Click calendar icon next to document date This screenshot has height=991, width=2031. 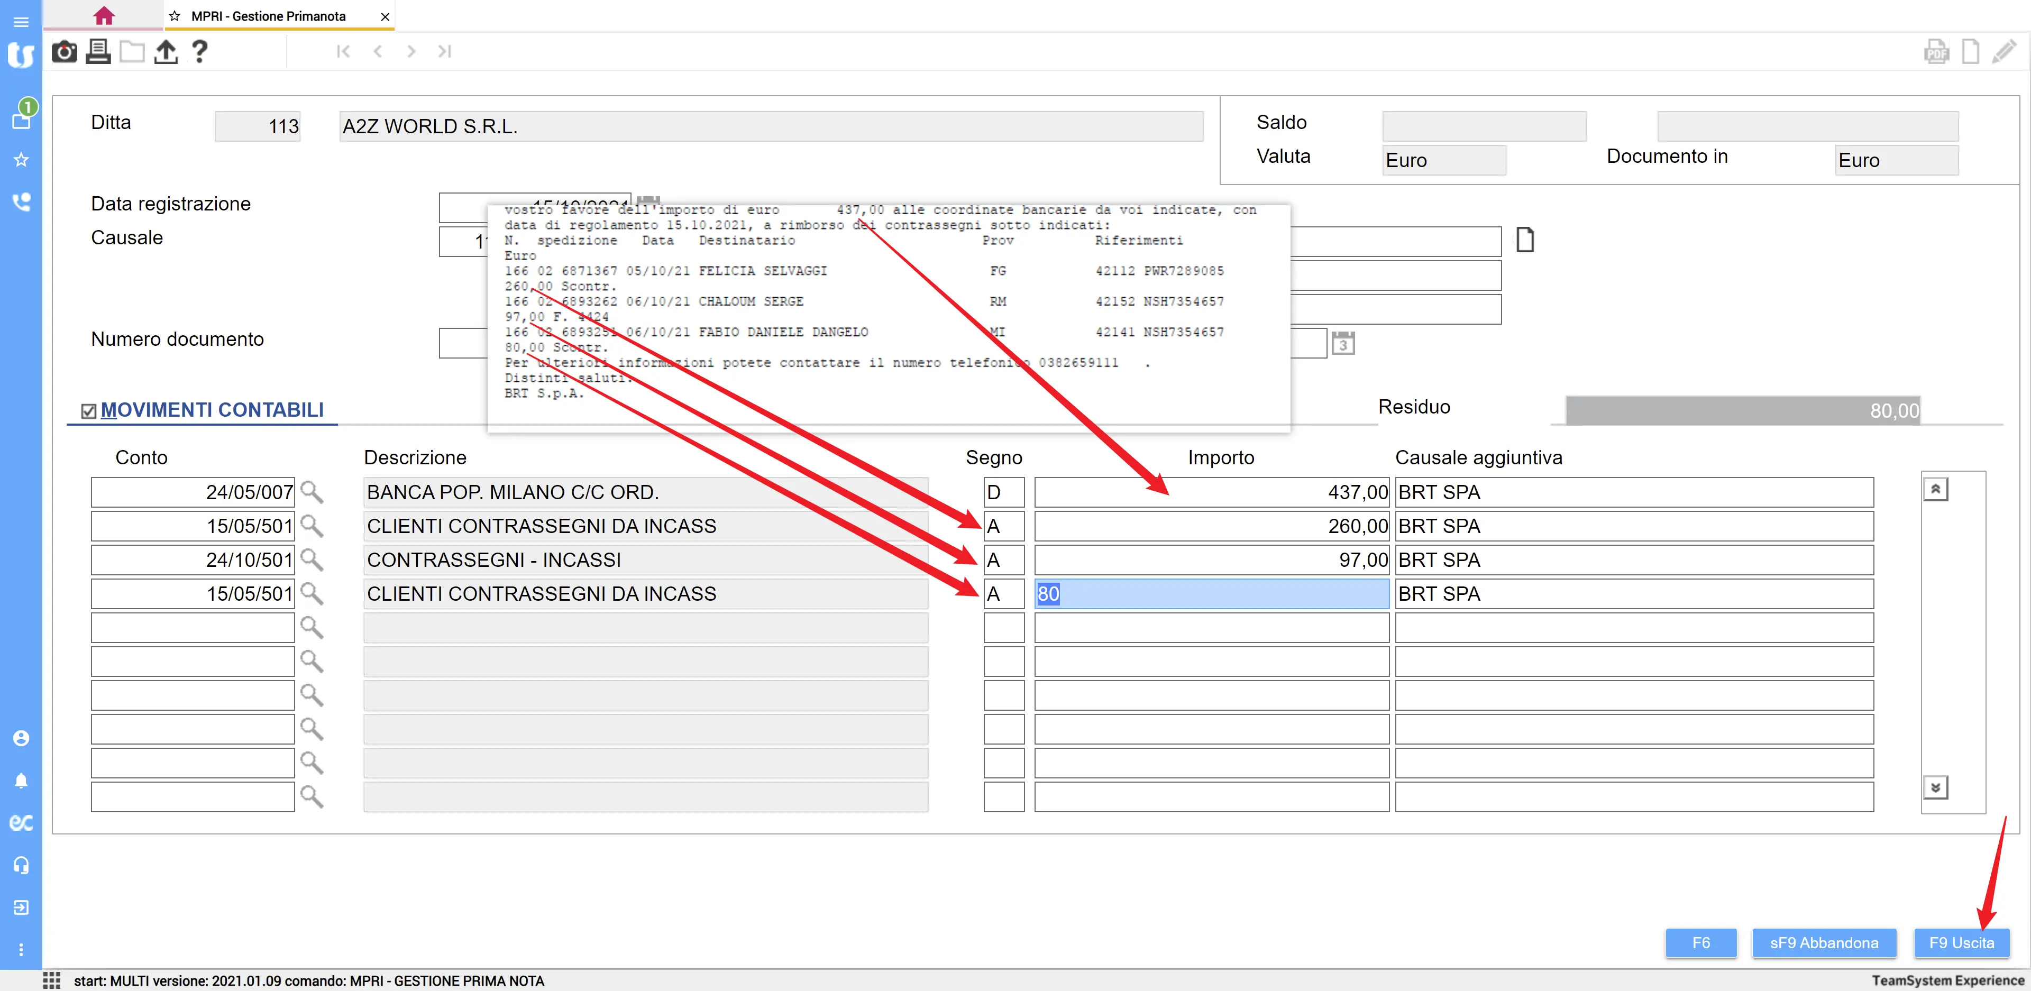1343,344
